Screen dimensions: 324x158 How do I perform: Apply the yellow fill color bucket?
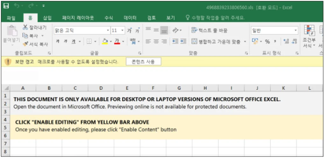click(x=105, y=41)
